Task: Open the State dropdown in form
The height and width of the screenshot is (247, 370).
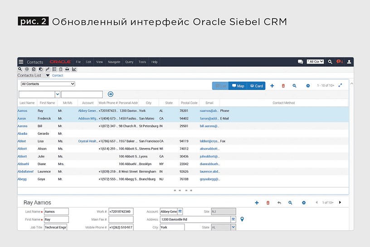Action: (x=233, y=227)
